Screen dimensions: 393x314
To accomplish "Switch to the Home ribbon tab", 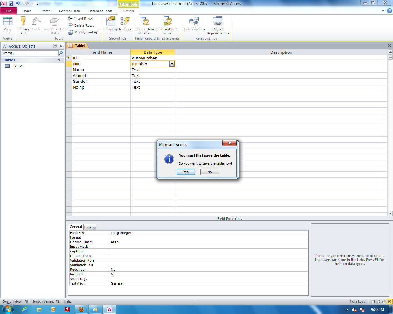I will tap(27, 11).
